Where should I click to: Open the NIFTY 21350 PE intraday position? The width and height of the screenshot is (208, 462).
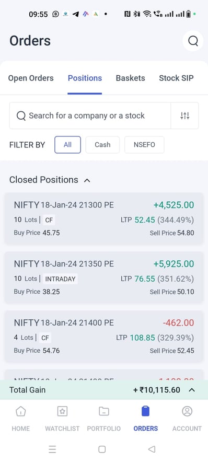(x=104, y=278)
